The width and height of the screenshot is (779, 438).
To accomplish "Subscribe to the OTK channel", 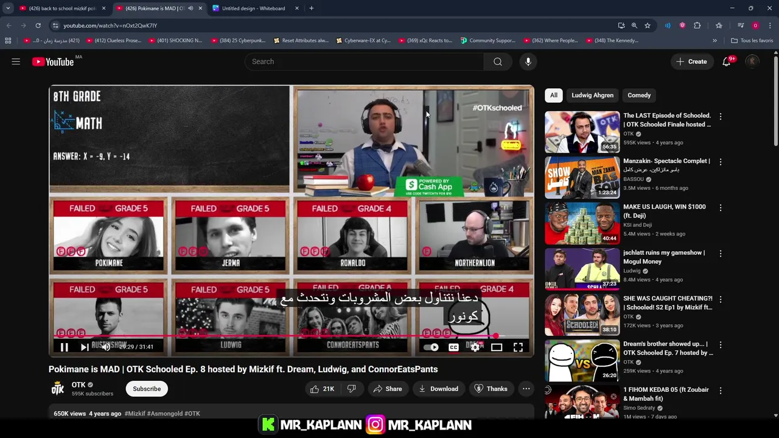I will [147, 389].
